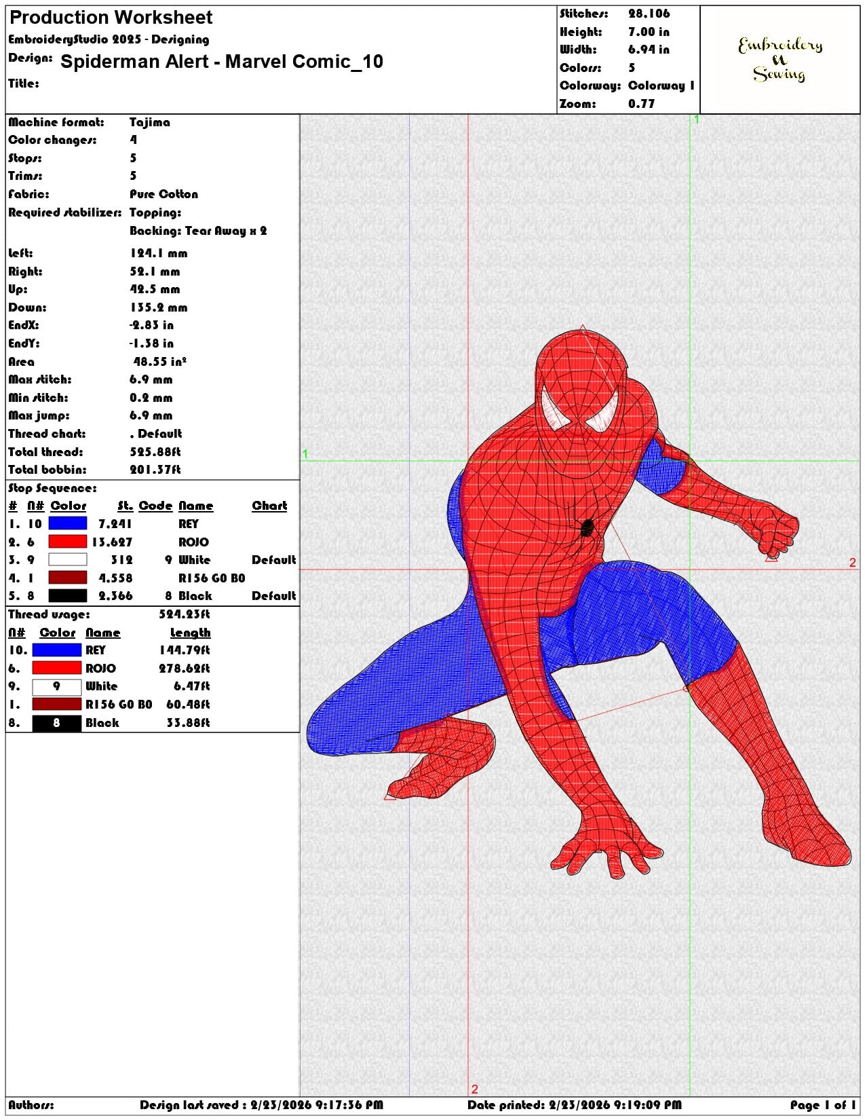Select Total bobbin value 201.37ft
The width and height of the screenshot is (865, 1120).
(x=155, y=470)
